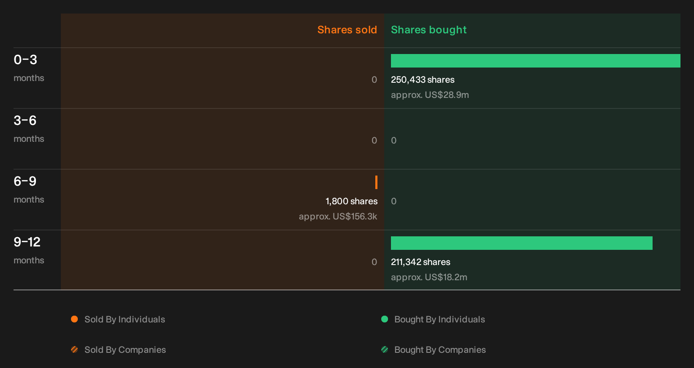Click the 6-9 months row label

pos(29,189)
